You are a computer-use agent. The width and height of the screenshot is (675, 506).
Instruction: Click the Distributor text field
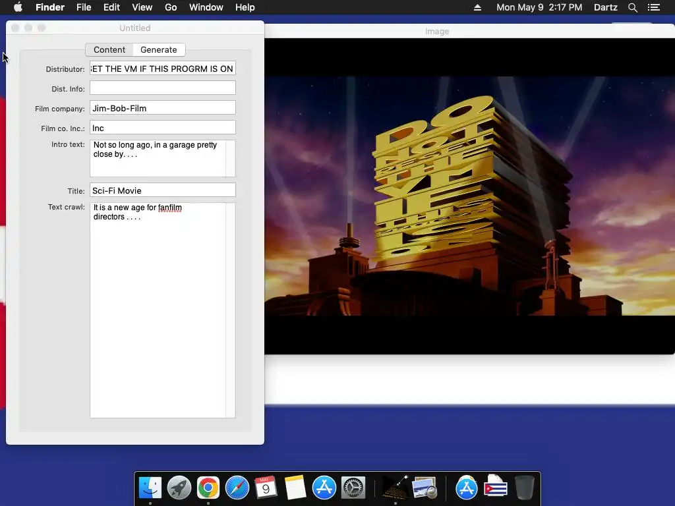pyautogui.click(x=163, y=69)
